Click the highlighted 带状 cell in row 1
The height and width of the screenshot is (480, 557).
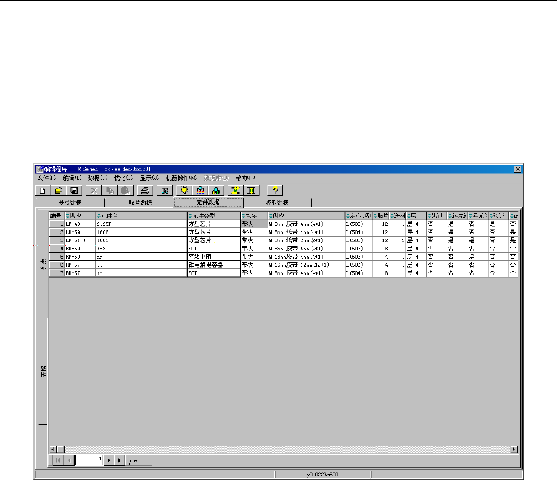pyautogui.click(x=254, y=224)
